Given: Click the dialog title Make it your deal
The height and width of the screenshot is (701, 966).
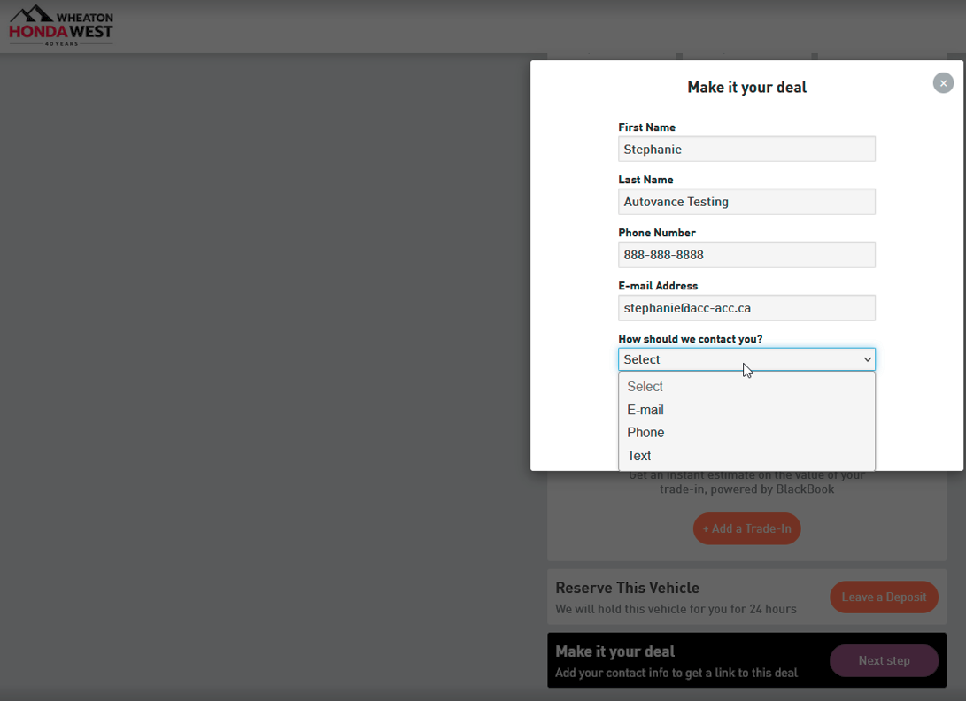Looking at the screenshot, I should pyautogui.click(x=746, y=88).
